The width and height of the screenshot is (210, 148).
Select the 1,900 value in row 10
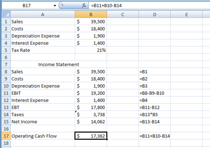(91, 86)
